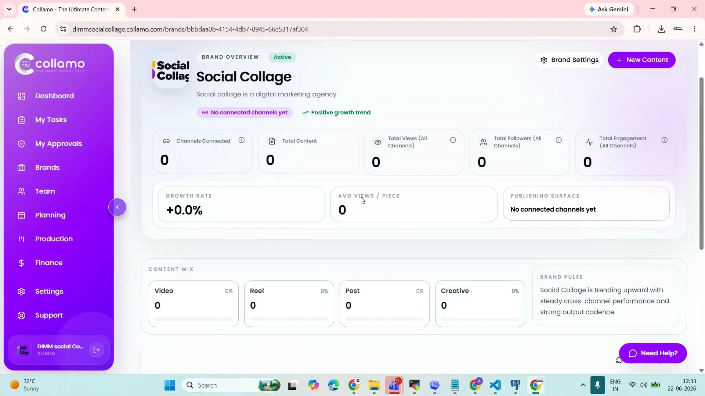Click the Active status badge
The image size is (705, 396).
point(282,57)
